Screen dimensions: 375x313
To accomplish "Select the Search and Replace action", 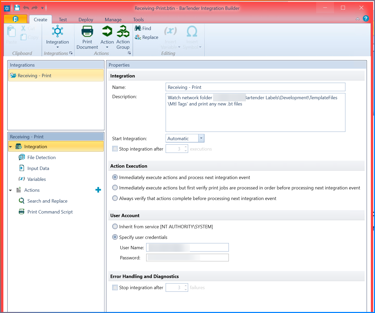I will (47, 201).
